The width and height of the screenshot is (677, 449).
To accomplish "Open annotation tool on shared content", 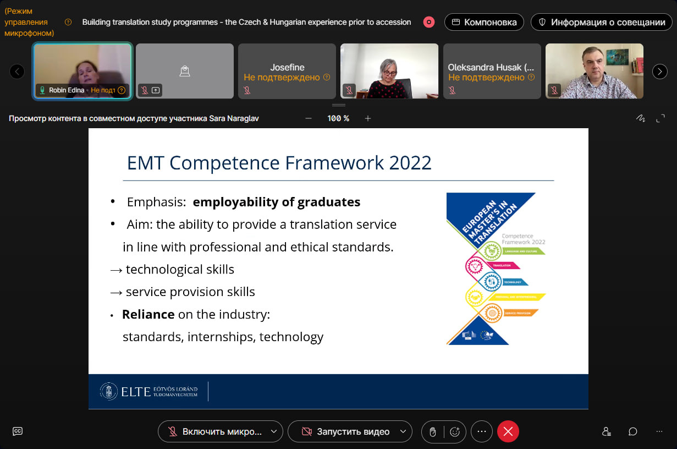I will (x=641, y=118).
